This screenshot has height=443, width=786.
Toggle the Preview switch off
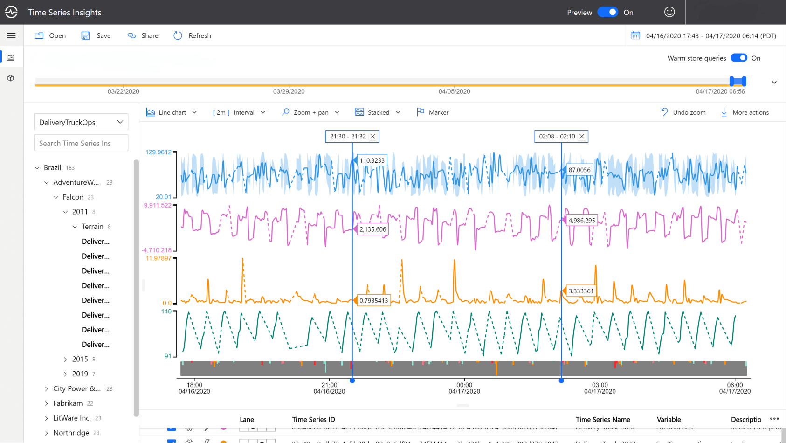click(608, 12)
